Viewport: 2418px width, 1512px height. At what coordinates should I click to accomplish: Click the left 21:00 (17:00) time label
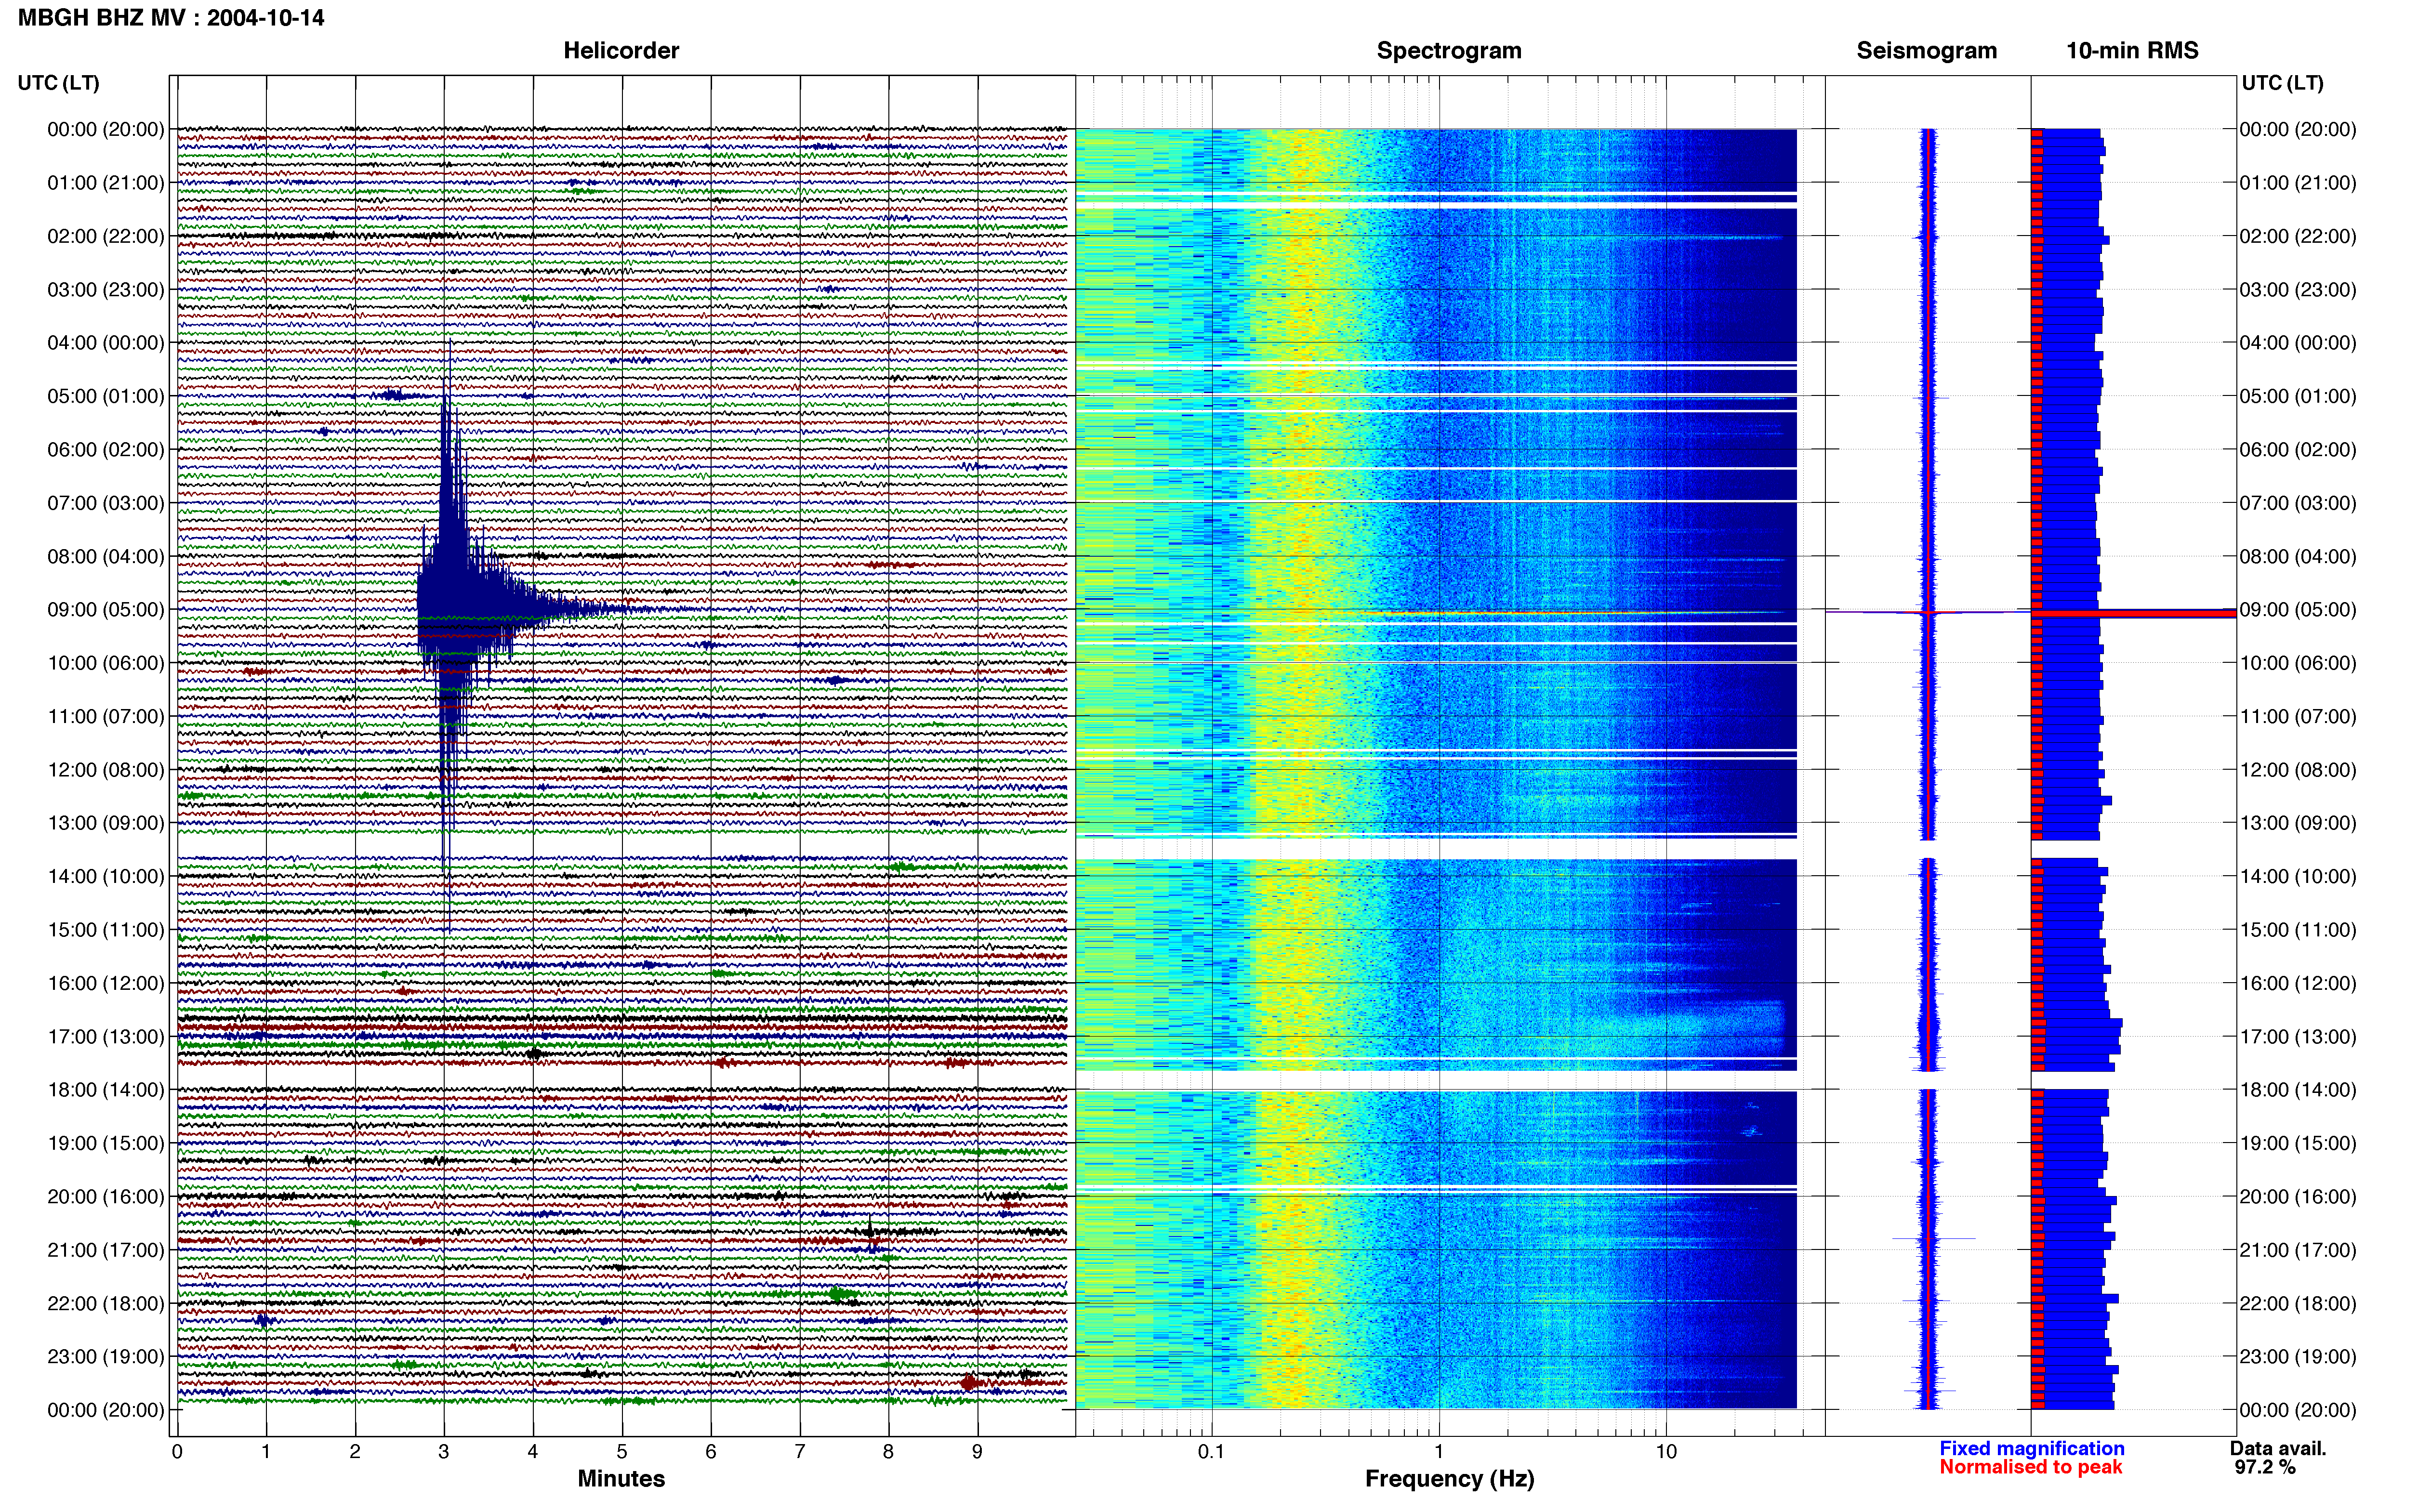[106, 1250]
